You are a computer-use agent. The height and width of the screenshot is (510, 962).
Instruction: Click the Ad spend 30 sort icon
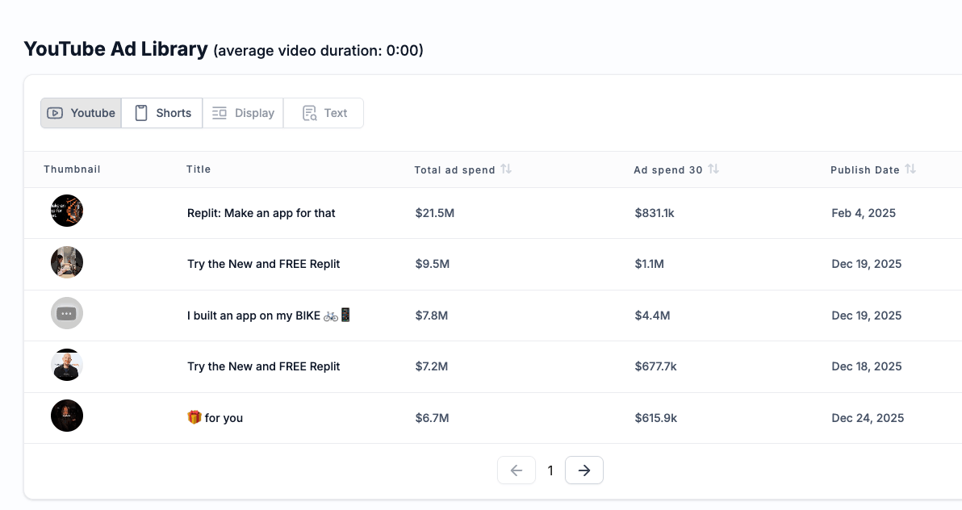click(713, 169)
